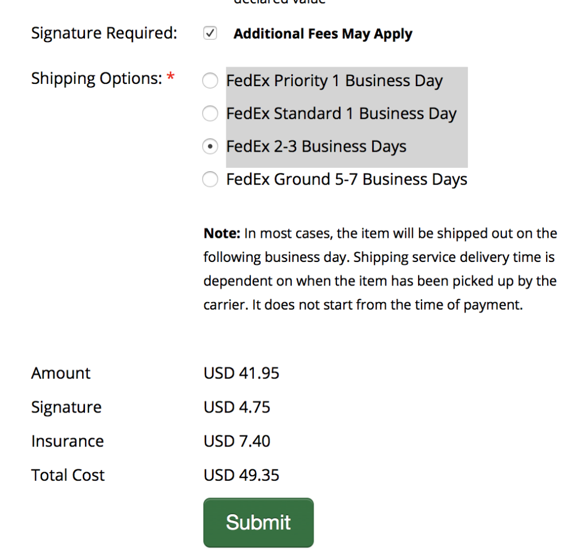The height and width of the screenshot is (559, 588).
Task: Click the "FedEx Standard 1 Business Day" label text
Action: 341,114
